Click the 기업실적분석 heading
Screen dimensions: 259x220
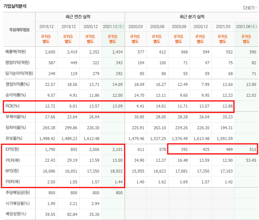[x=15, y=6]
